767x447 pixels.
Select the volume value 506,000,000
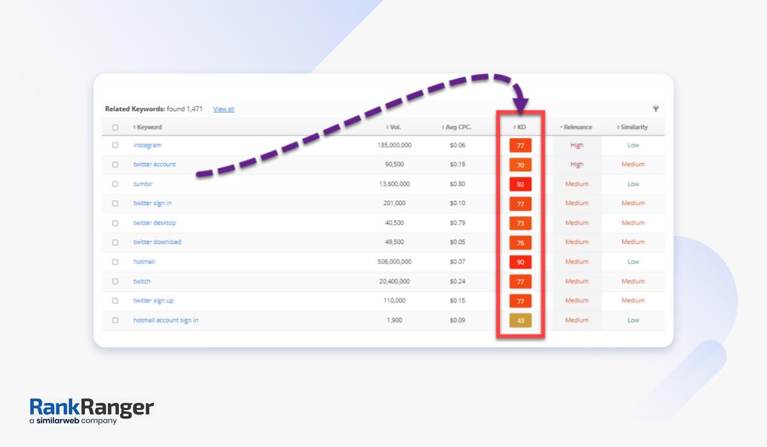click(x=394, y=262)
